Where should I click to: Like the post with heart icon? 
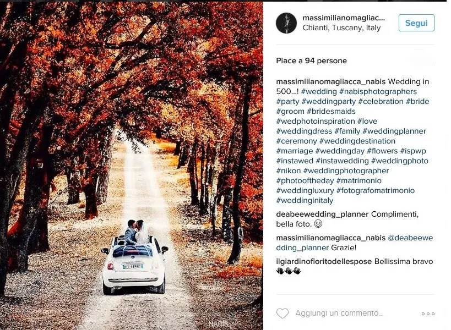(282, 313)
